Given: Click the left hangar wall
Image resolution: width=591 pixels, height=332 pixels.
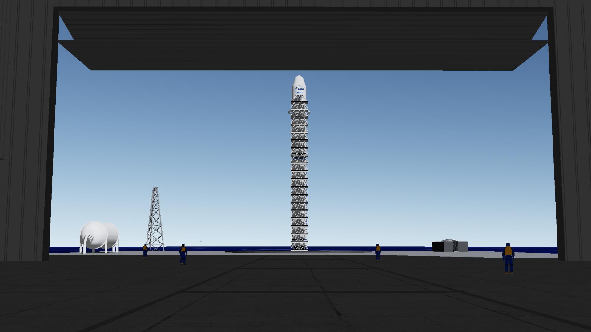Looking at the screenshot, I should 25,138.
